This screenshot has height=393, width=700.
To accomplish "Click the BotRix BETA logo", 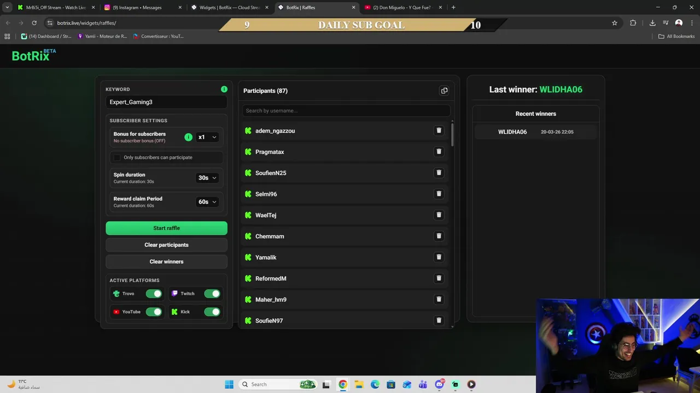I will tap(34, 55).
